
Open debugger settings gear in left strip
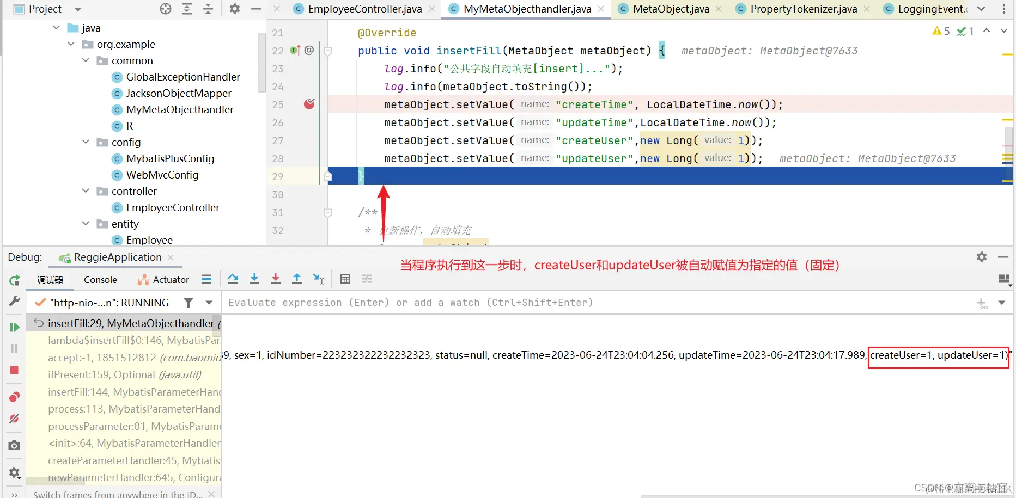point(15,472)
